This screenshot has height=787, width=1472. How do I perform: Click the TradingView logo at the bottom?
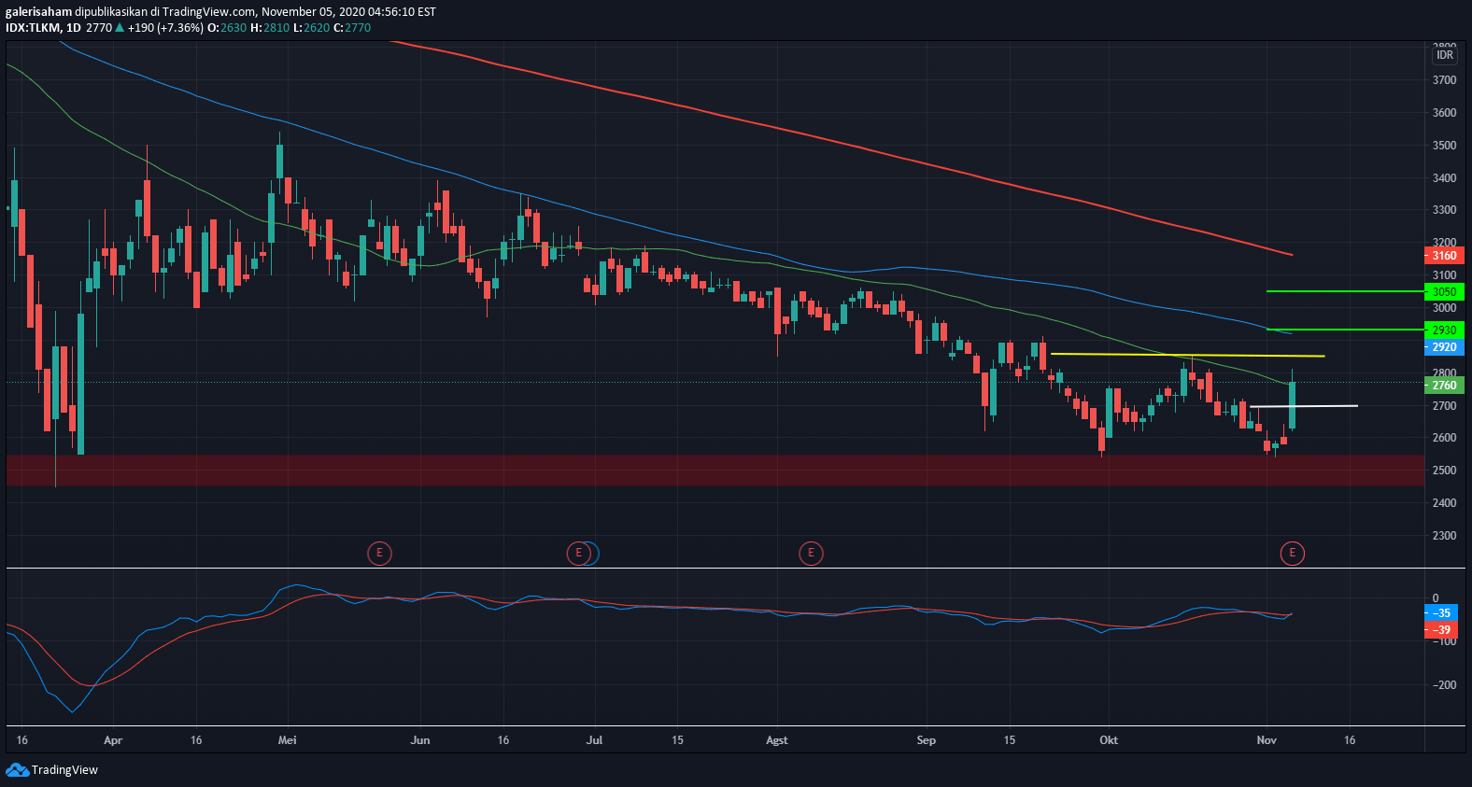coord(51,770)
